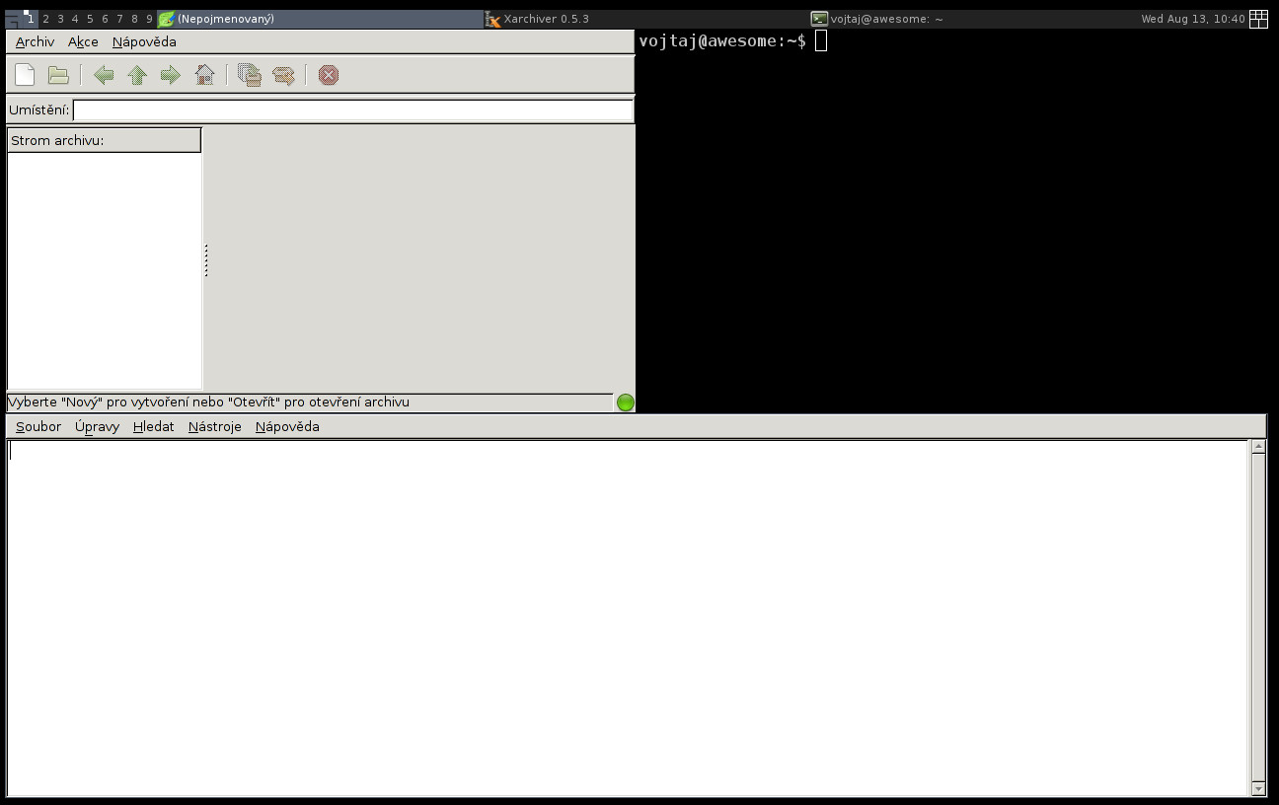Open the Úpravy menu
This screenshot has height=805, width=1279.
pos(97,427)
